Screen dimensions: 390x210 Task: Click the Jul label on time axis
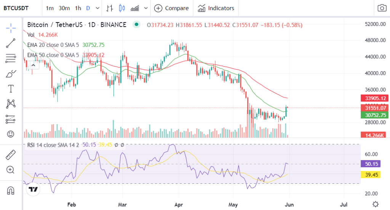[344, 205]
